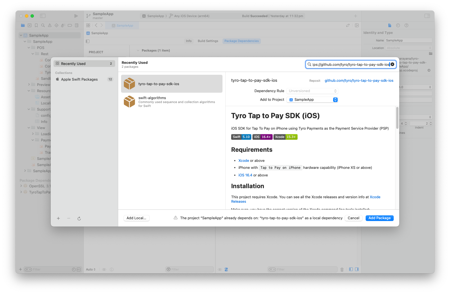Switch to the Info tab

[x=189, y=41]
